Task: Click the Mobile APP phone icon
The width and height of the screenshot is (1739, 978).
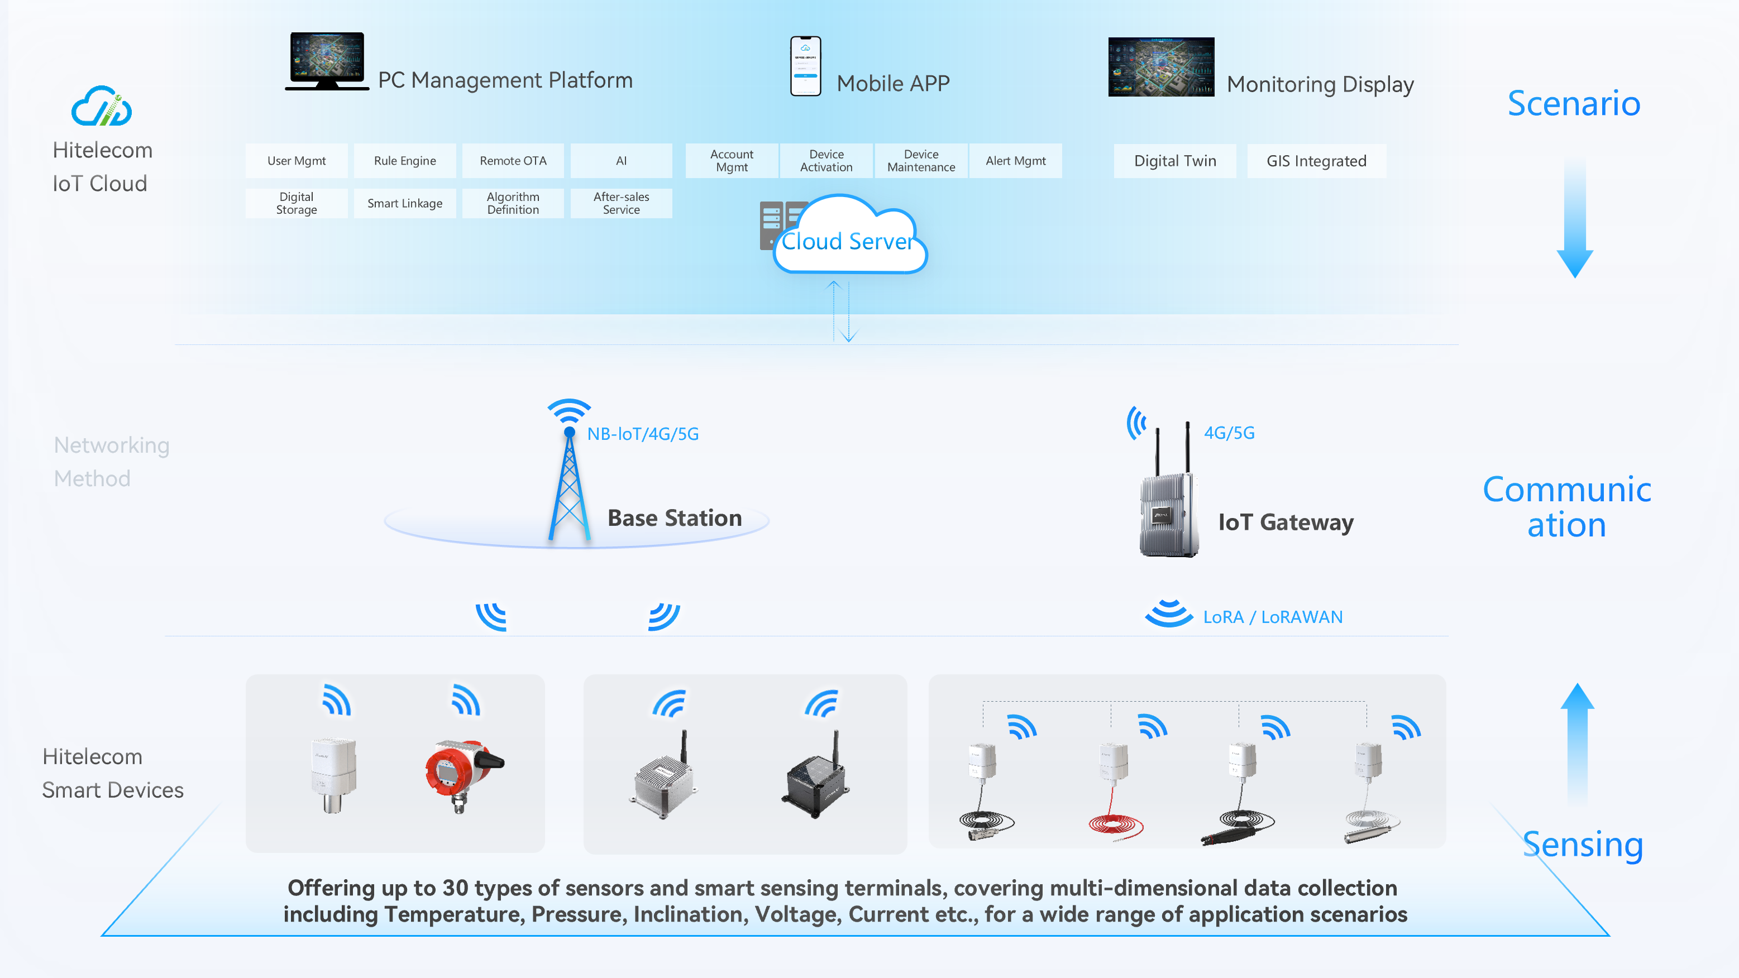Action: point(805,66)
